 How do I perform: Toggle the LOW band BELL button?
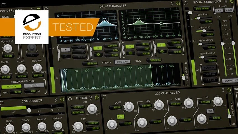pos(121,117)
